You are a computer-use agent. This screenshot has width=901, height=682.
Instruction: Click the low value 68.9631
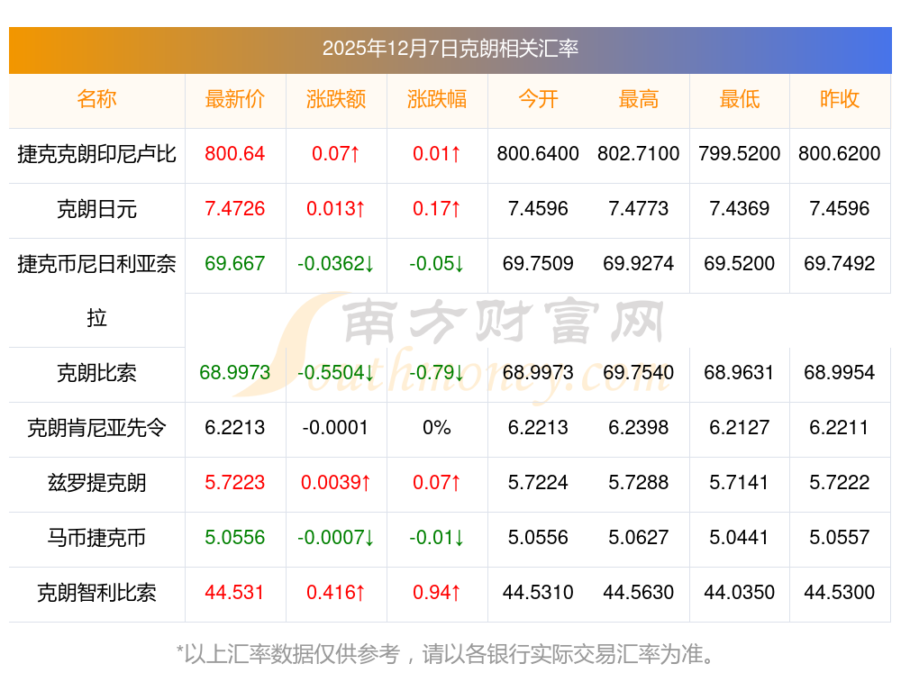tap(740, 373)
